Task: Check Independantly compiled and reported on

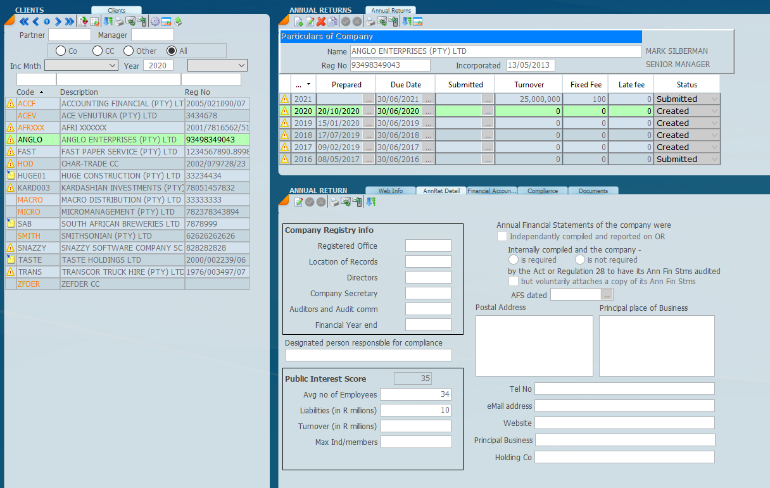Action: pos(502,236)
